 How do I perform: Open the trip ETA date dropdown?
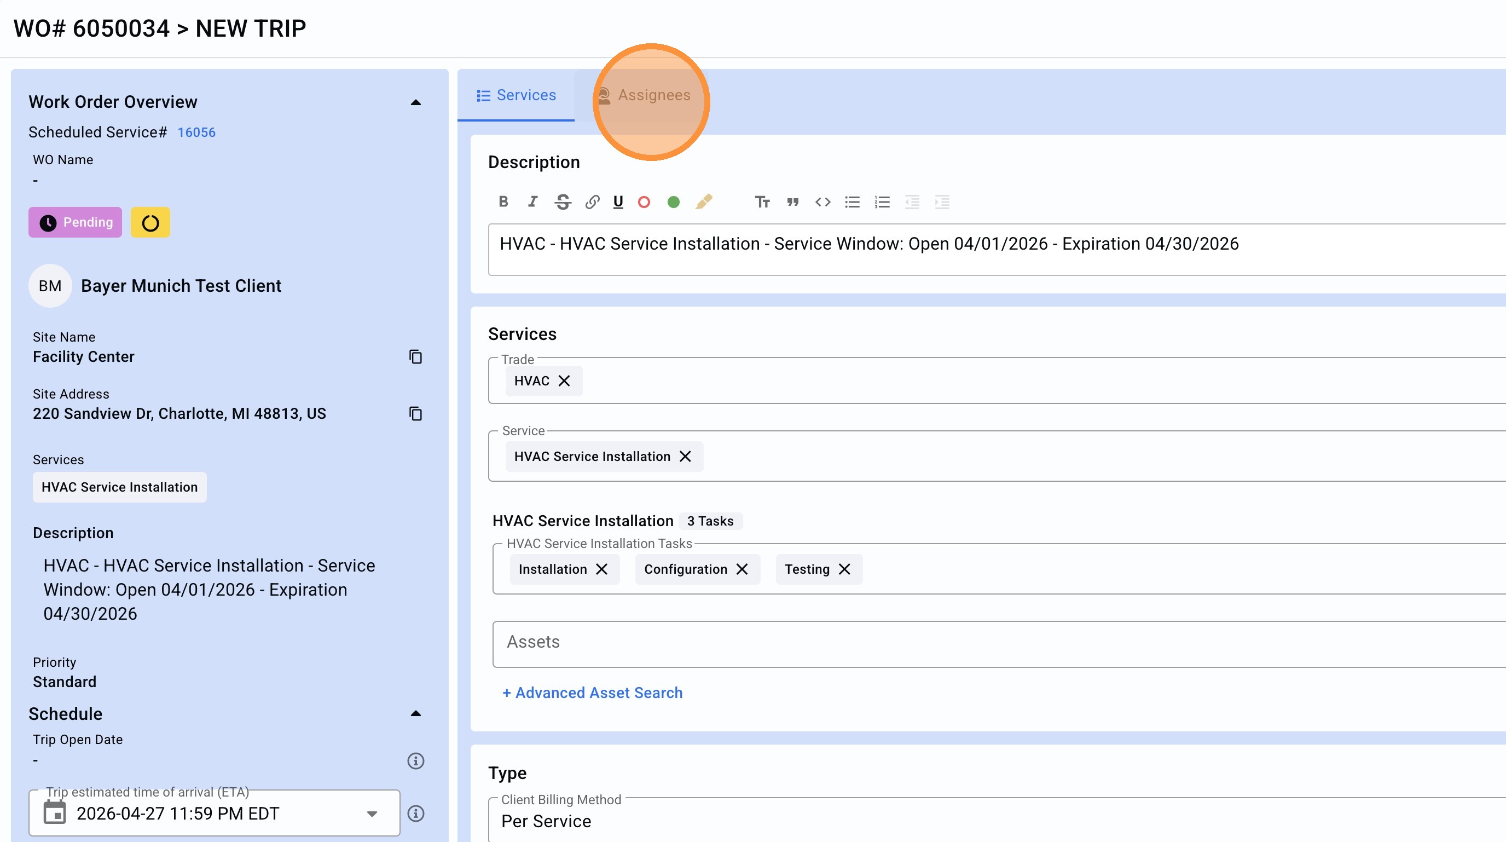click(x=372, y=814)
